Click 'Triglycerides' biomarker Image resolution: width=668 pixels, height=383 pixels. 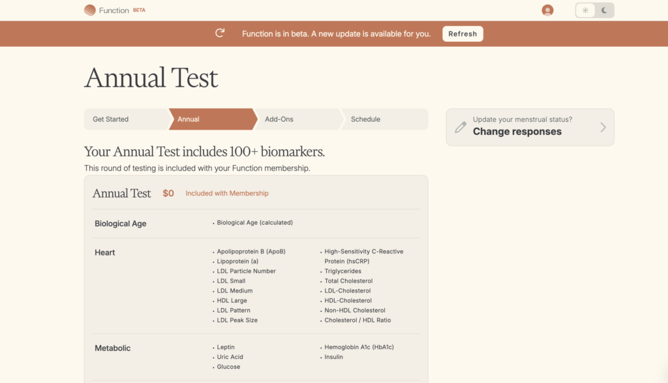click(343, 271)
